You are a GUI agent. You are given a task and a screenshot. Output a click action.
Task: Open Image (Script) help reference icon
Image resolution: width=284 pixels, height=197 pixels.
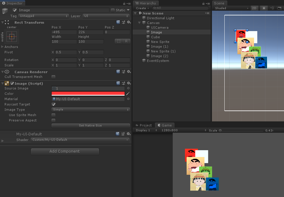click(118, 83)
